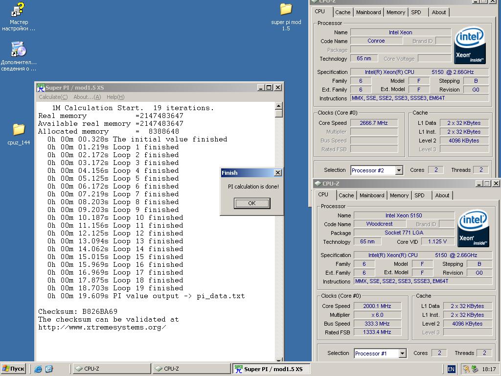Screen dimensions: 501x376
Task: Open the cpuz_144 folder on desktop
Action: 19,129
